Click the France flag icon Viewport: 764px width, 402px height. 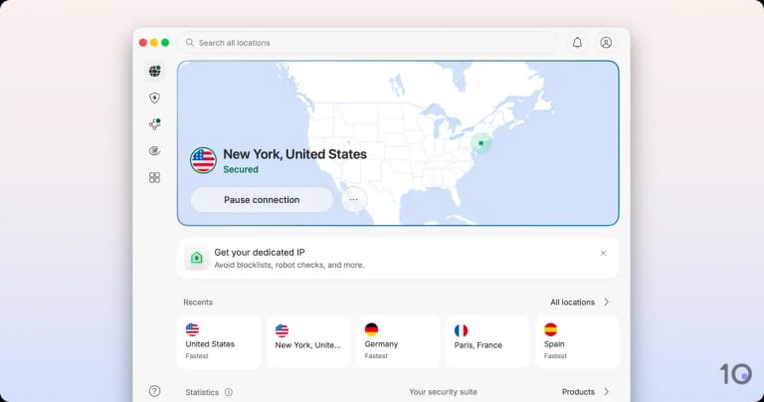tap(461, 330)
